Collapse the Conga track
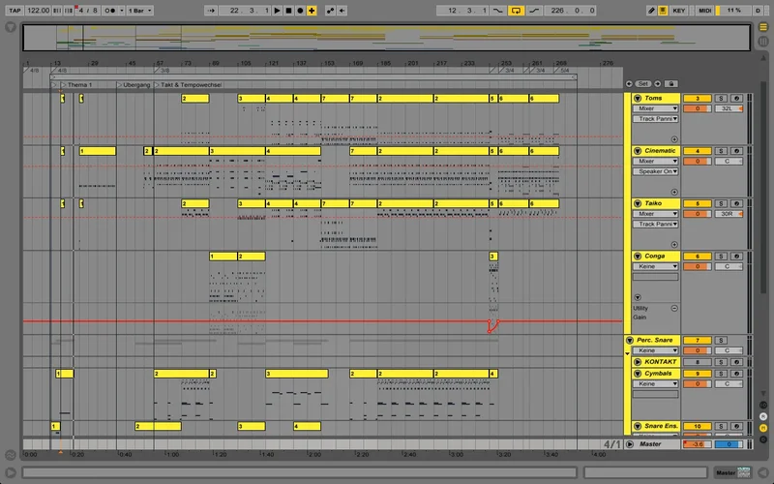 (x=638, y=257)
